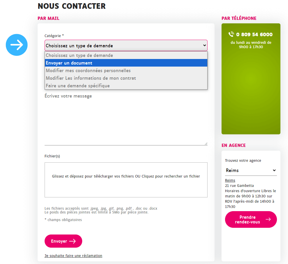Open the Reims agency link

[230, 180]
